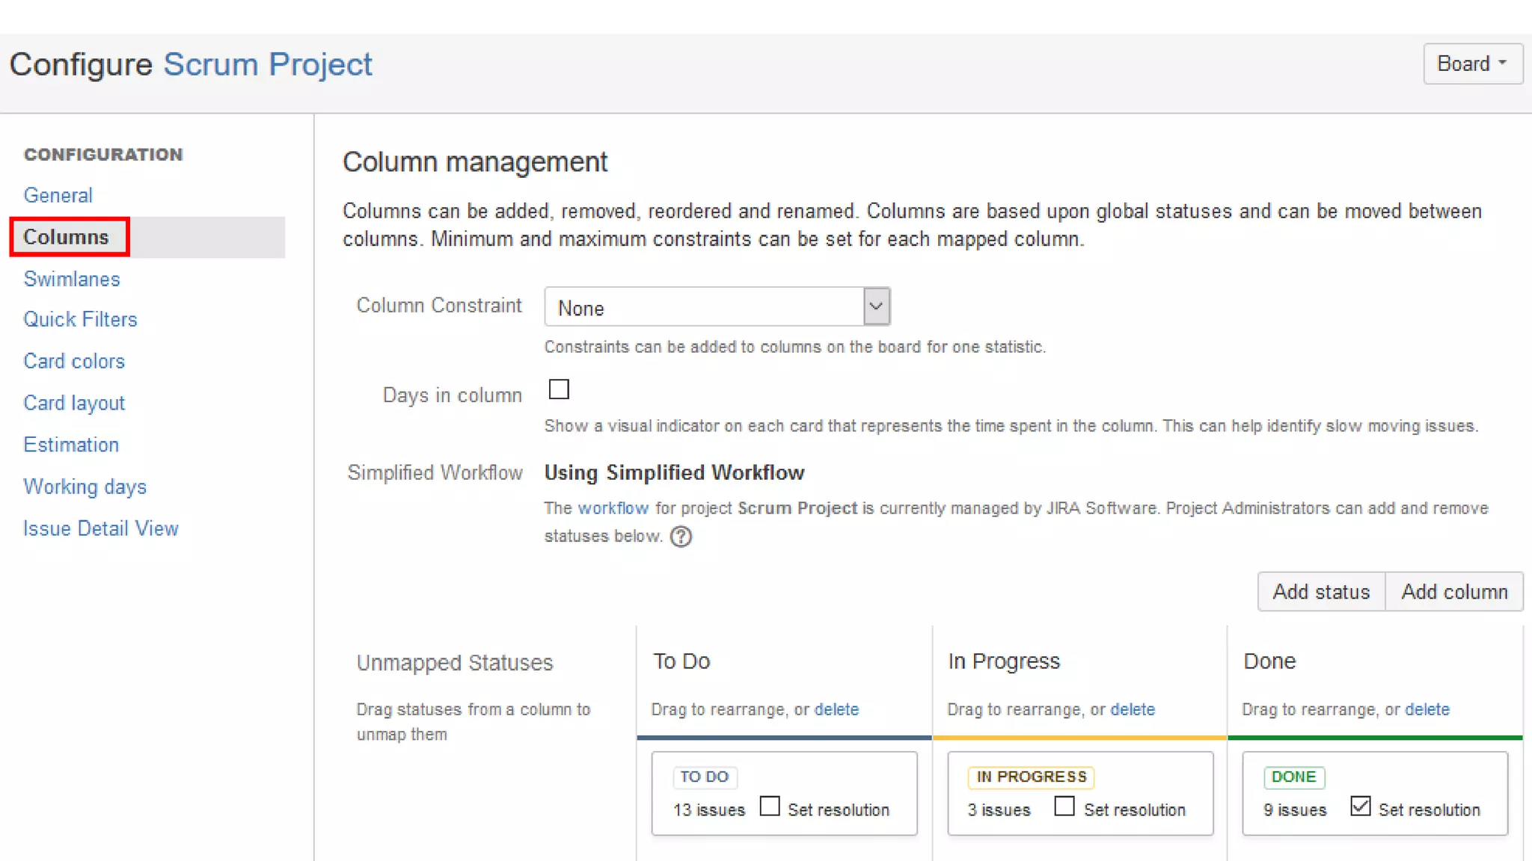The height and width of the screenshot is (861, 1532).
Task: Uncheck Set resolution for Done status
Action: (1361, 806)
